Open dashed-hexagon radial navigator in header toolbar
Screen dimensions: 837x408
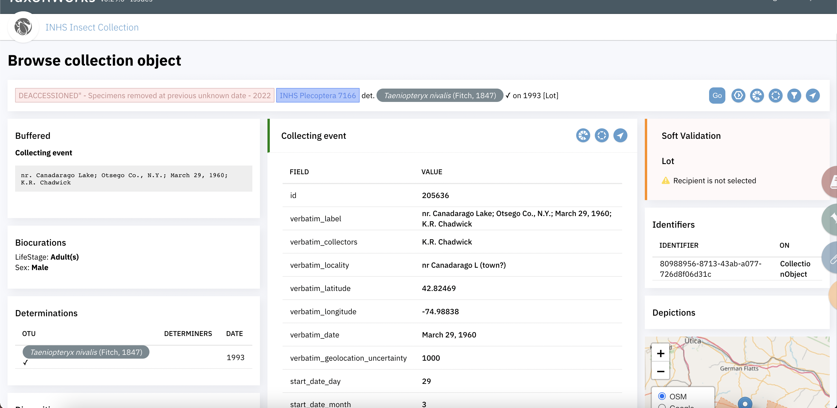(x=775, y=96)
